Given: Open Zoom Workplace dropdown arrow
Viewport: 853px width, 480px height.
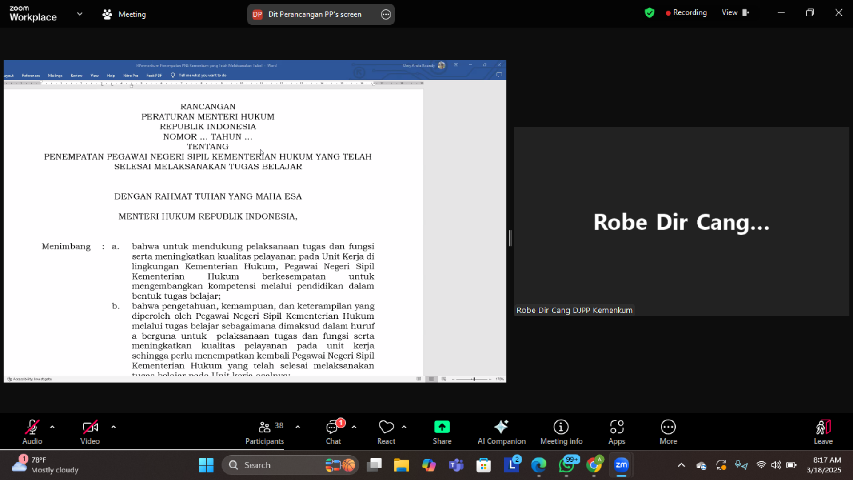Looking at the screenshot, I should [x=80, y=14].
